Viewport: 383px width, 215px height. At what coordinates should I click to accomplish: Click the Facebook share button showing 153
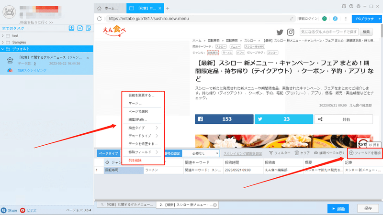pyautogui.click(x=224, y=119)
